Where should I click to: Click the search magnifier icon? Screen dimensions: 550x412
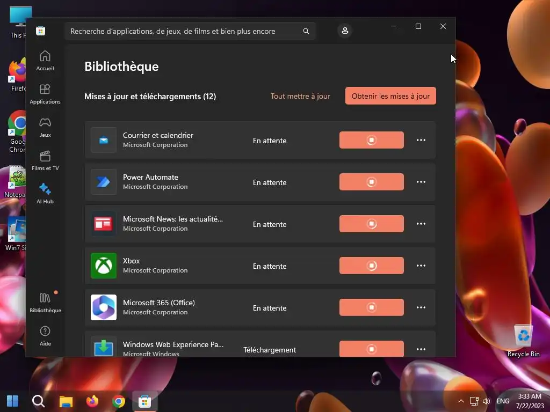(306, 31)
